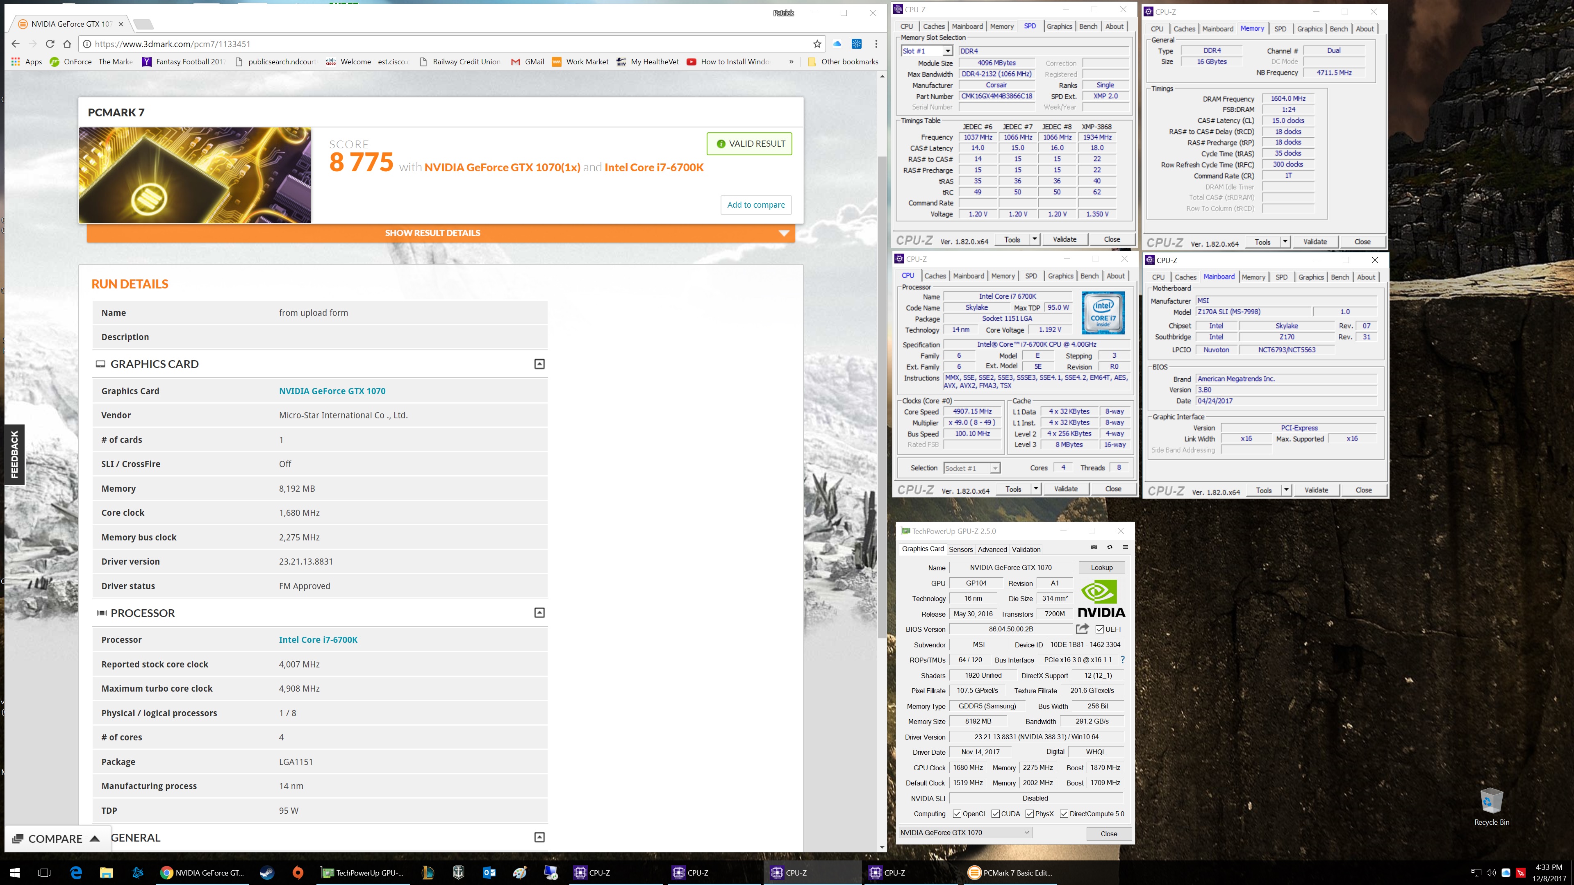Viewport: 1574px width, 885px height.
Task: Show more bookmarks with the chevron
Action: (x=791, y=62)
